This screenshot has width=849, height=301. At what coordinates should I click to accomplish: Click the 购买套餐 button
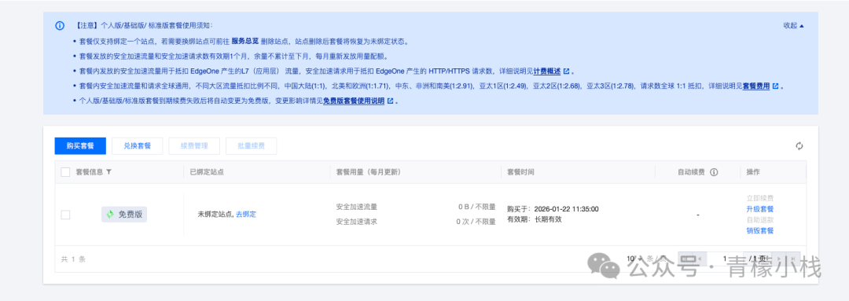point(80,145)
